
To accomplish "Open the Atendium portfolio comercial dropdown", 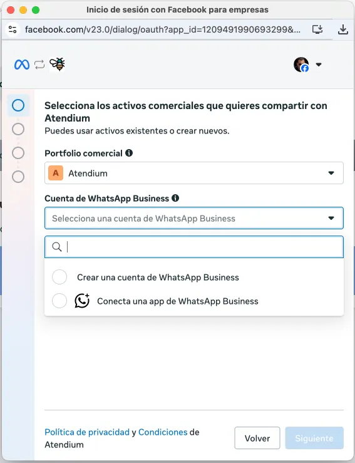I will (x=194, y=173).
